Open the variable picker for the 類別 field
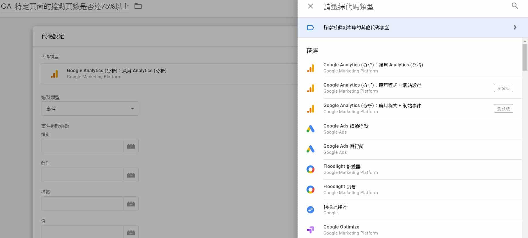Screen dimensions: 528x238 [131, 146]
